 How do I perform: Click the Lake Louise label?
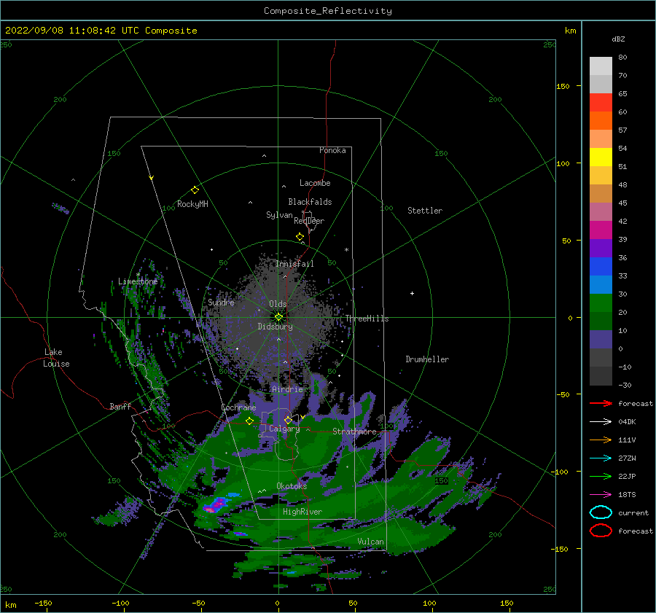56,358
